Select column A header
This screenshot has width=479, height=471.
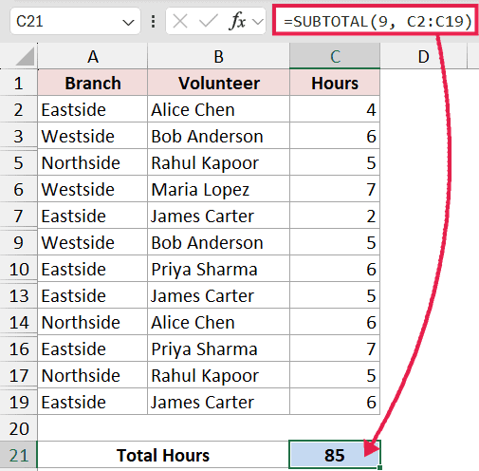(93, 57)
